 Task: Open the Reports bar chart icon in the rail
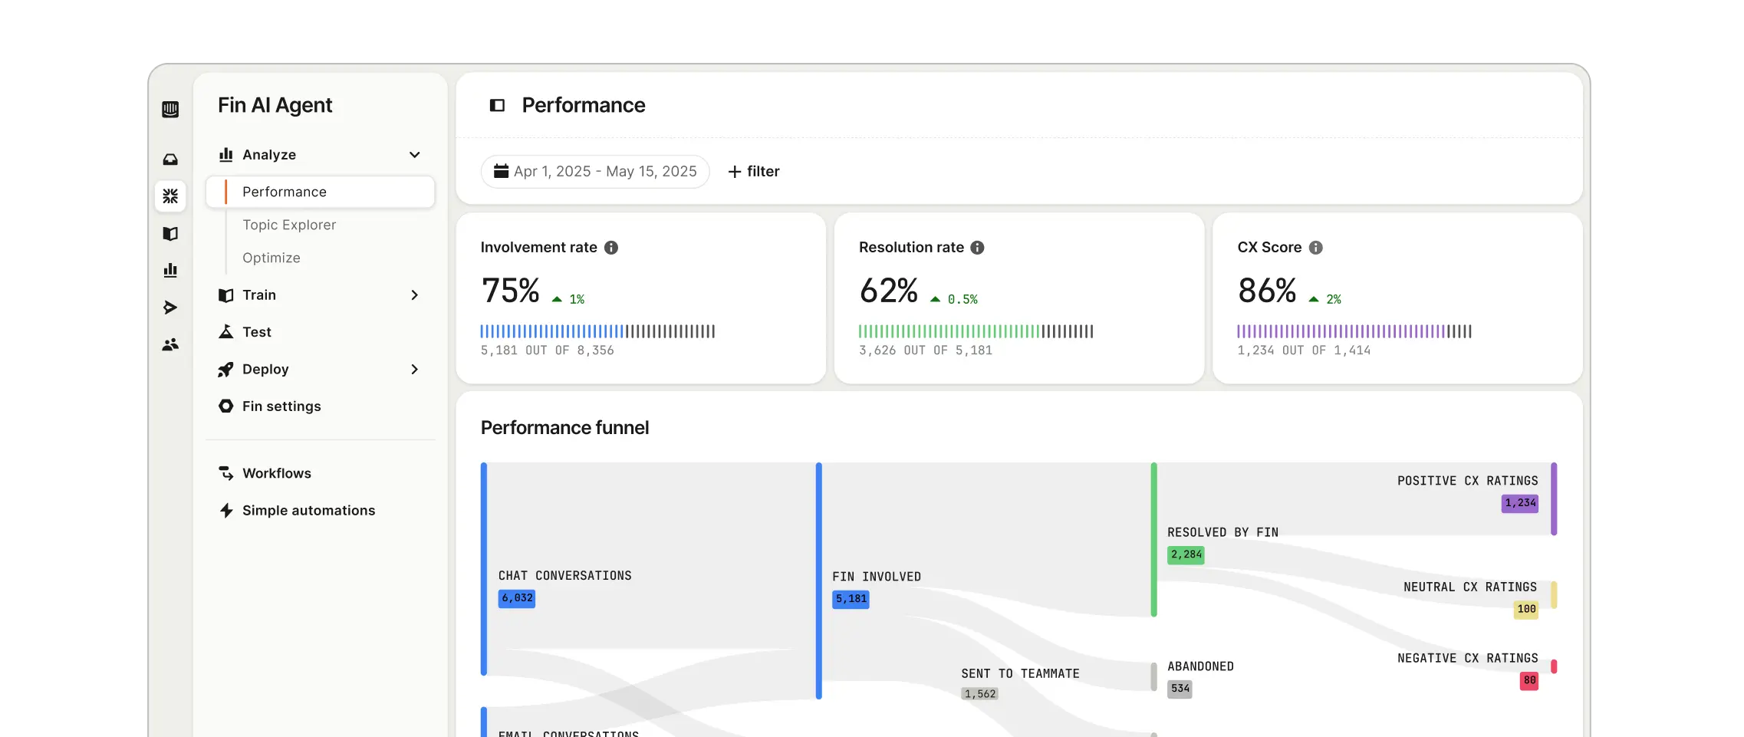pos(170,270)
